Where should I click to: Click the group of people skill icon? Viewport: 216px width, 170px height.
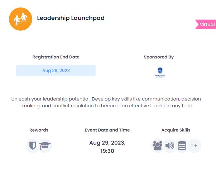(x=157, y=145)
